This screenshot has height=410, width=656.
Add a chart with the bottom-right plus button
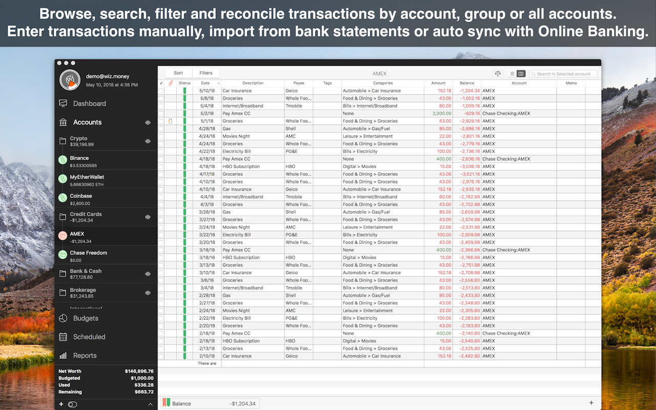(591, 403)
